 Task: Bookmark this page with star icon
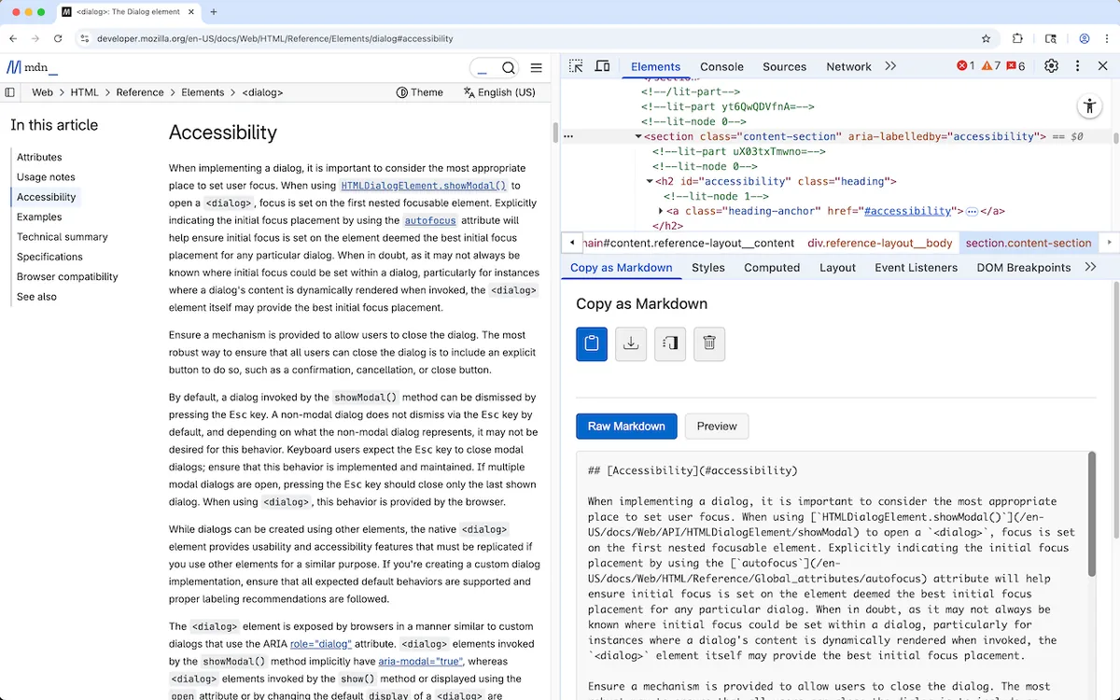point(986,38)
